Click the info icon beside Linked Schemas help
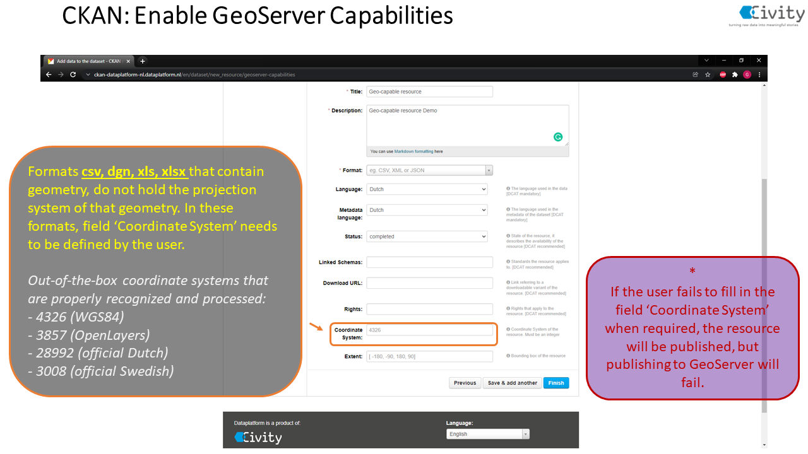The image size is (808, 454). (x=508, y=261)
